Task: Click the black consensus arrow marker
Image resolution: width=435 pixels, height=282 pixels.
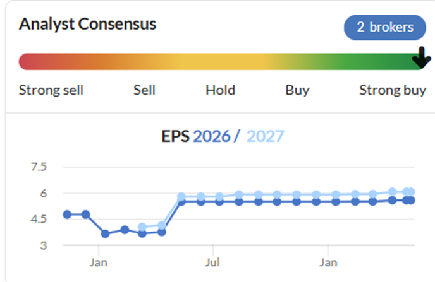Action: pyautogui.click(x=421, y=57)
